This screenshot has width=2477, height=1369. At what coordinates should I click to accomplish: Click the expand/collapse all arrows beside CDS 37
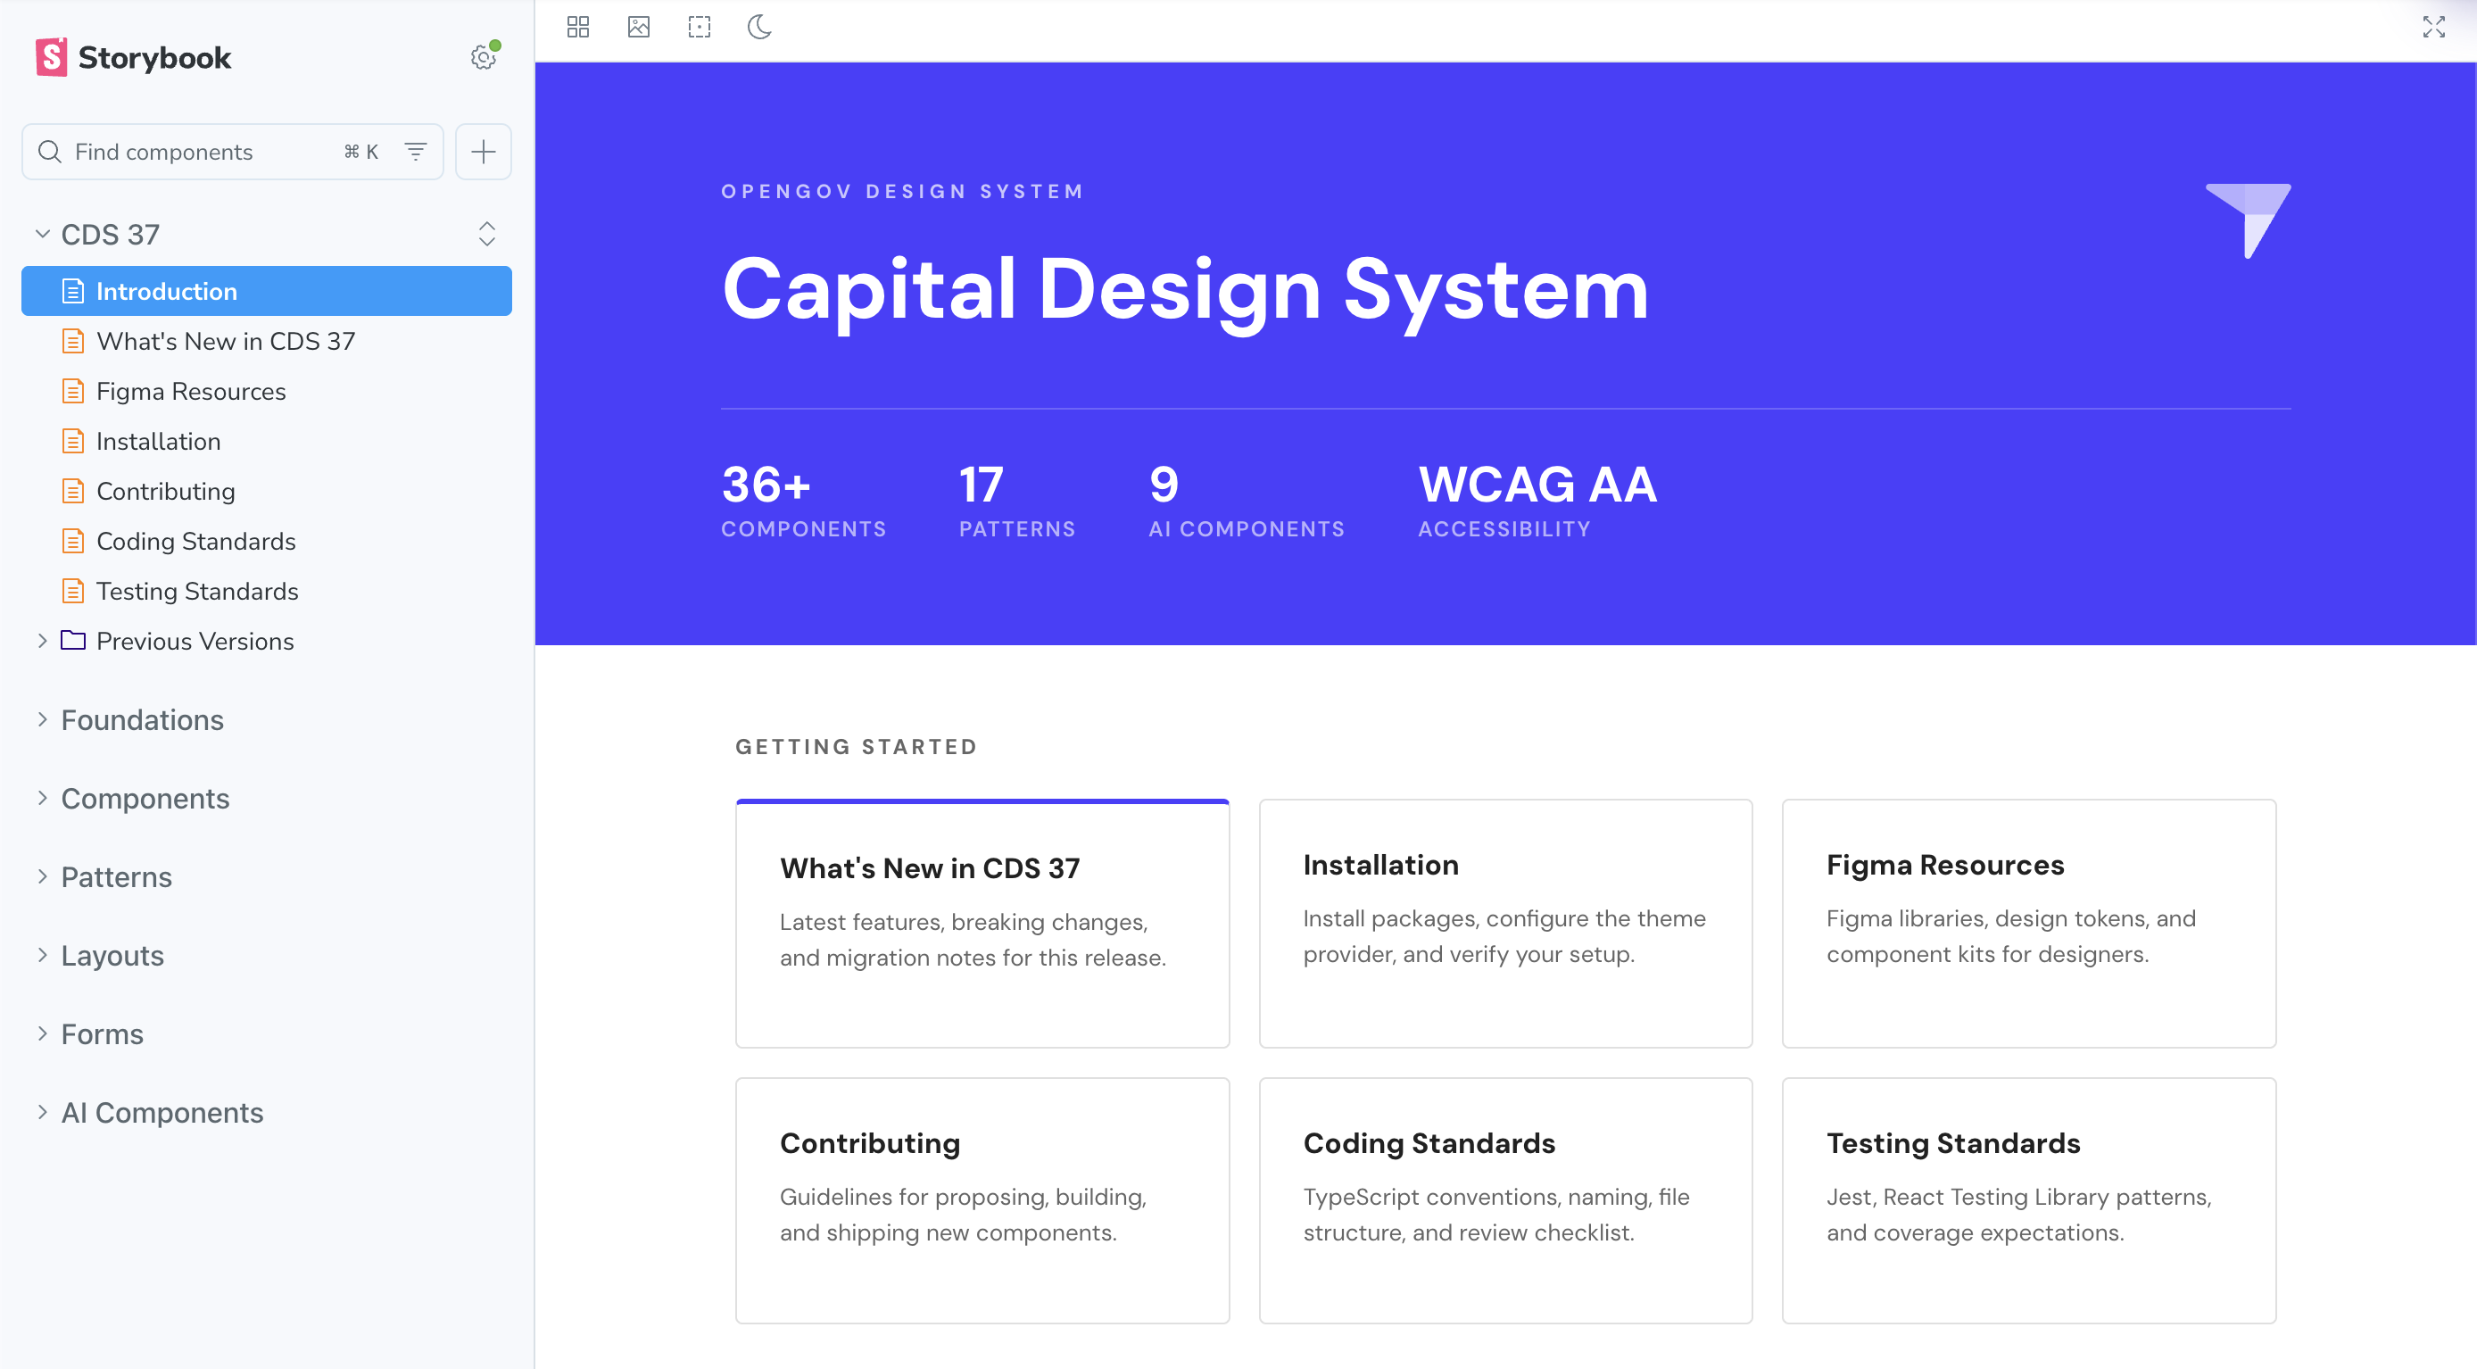click(486, 234)
